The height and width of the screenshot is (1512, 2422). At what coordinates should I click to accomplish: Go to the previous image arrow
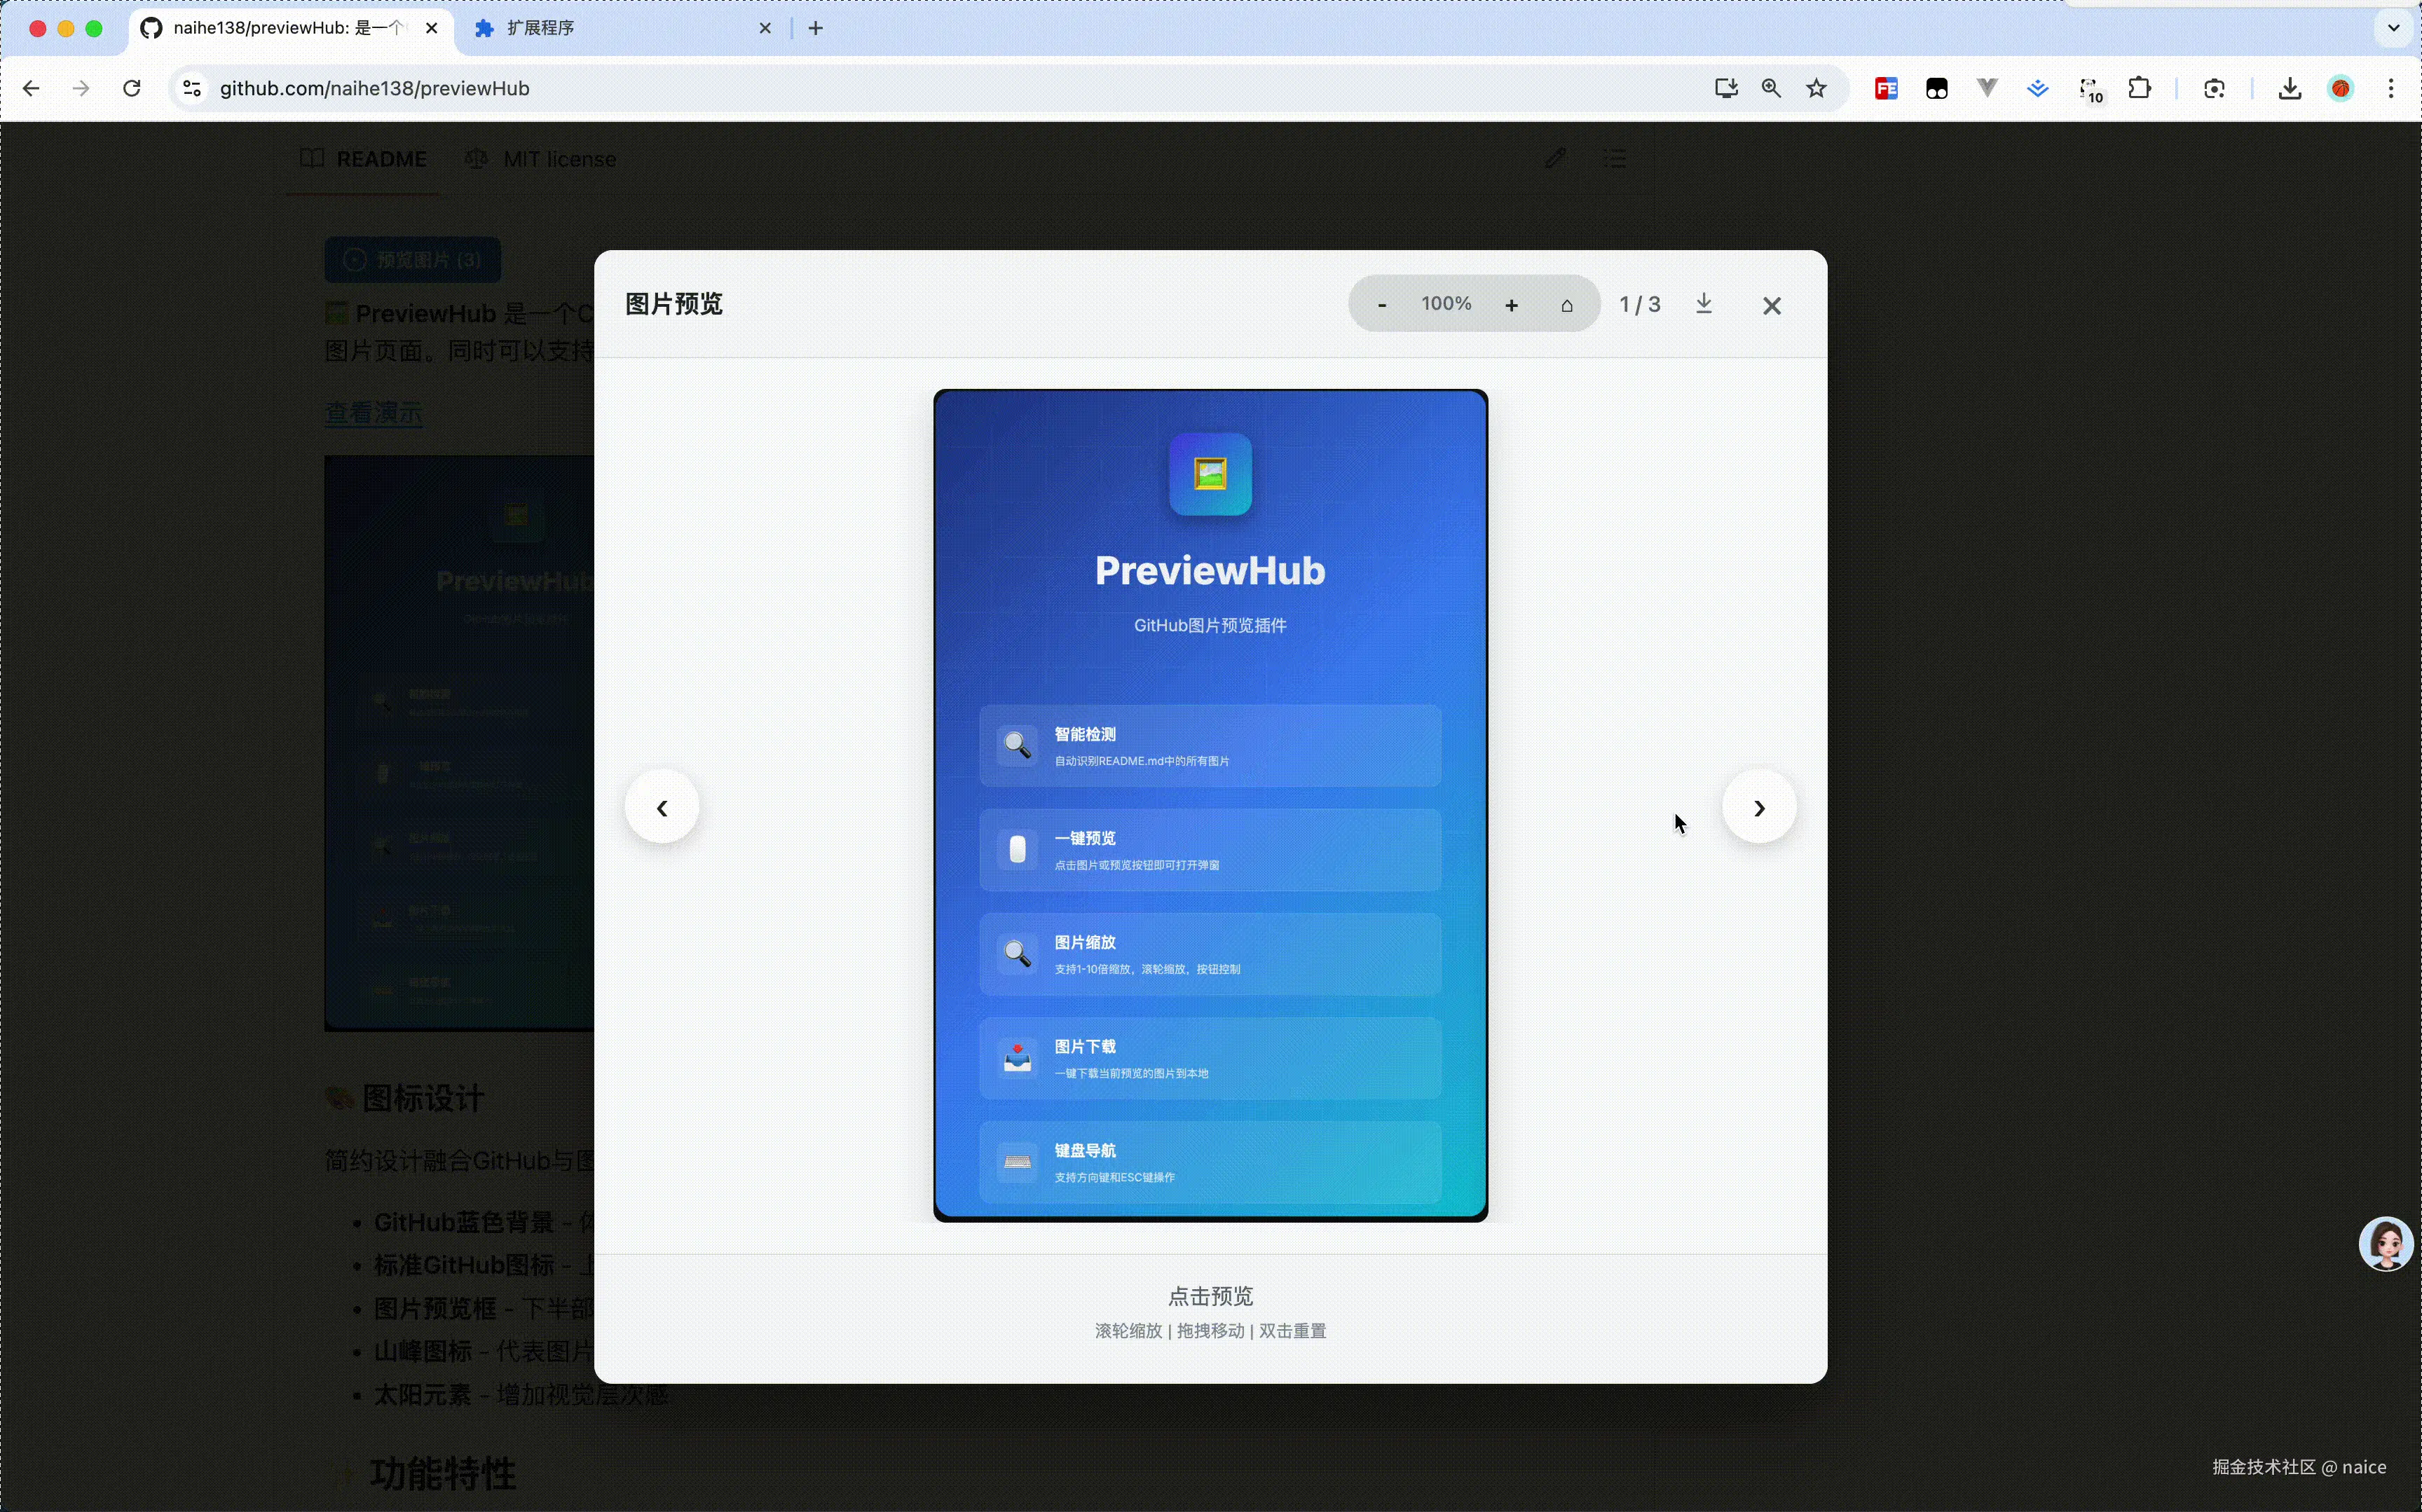point(662,807)
